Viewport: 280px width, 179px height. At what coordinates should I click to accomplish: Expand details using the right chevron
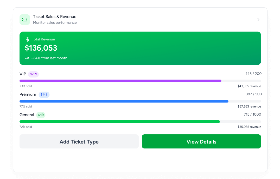point(258,19)
